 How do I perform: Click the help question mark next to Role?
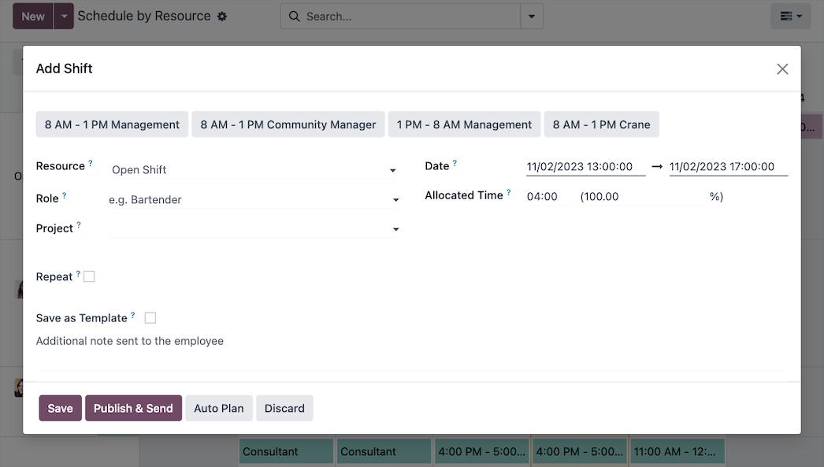pos(65,196)
